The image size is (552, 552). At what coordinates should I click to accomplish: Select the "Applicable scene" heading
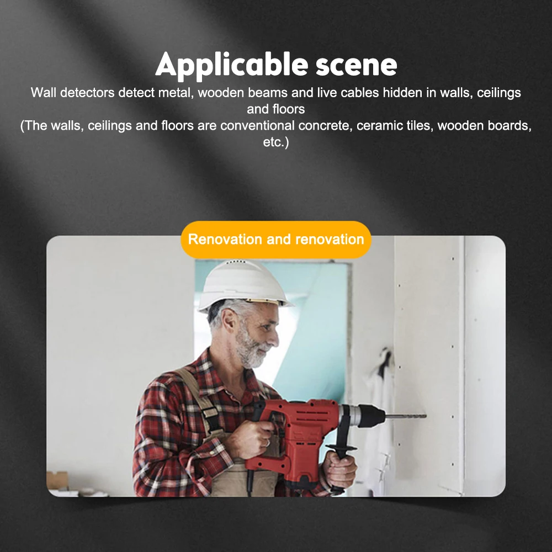pos(276,65)
